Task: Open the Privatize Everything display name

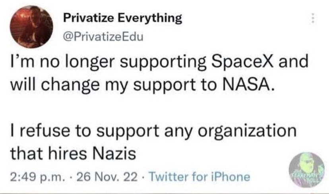Action: click(122, 18)
